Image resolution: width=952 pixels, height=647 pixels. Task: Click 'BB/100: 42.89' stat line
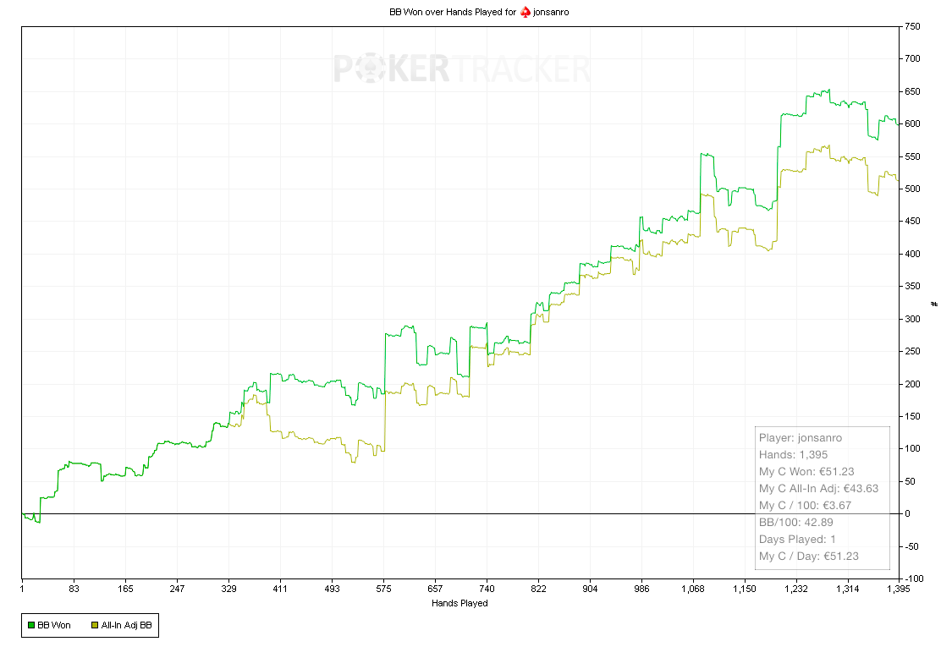796,523
